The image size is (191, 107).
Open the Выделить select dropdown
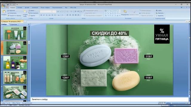tap(160, 16)
